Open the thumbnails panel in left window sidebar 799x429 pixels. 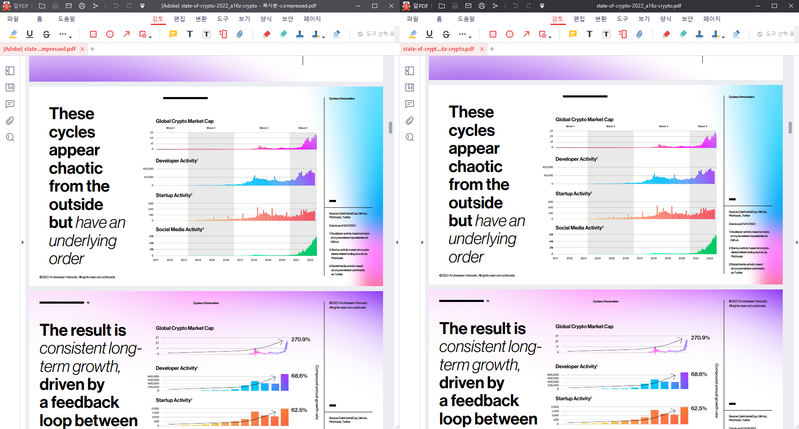click(10, 71)
